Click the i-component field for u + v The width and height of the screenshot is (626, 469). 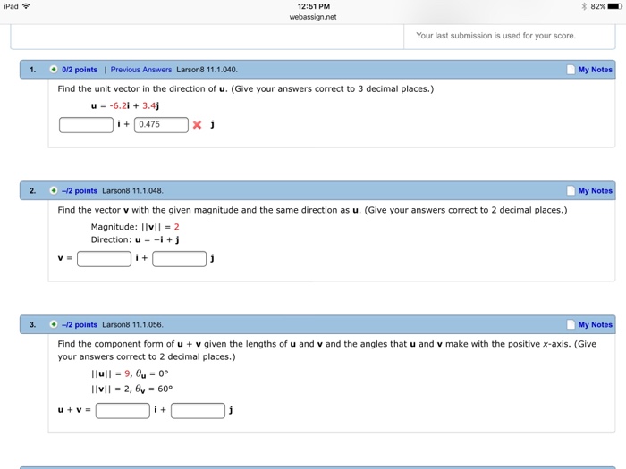[x=123, y=411]
